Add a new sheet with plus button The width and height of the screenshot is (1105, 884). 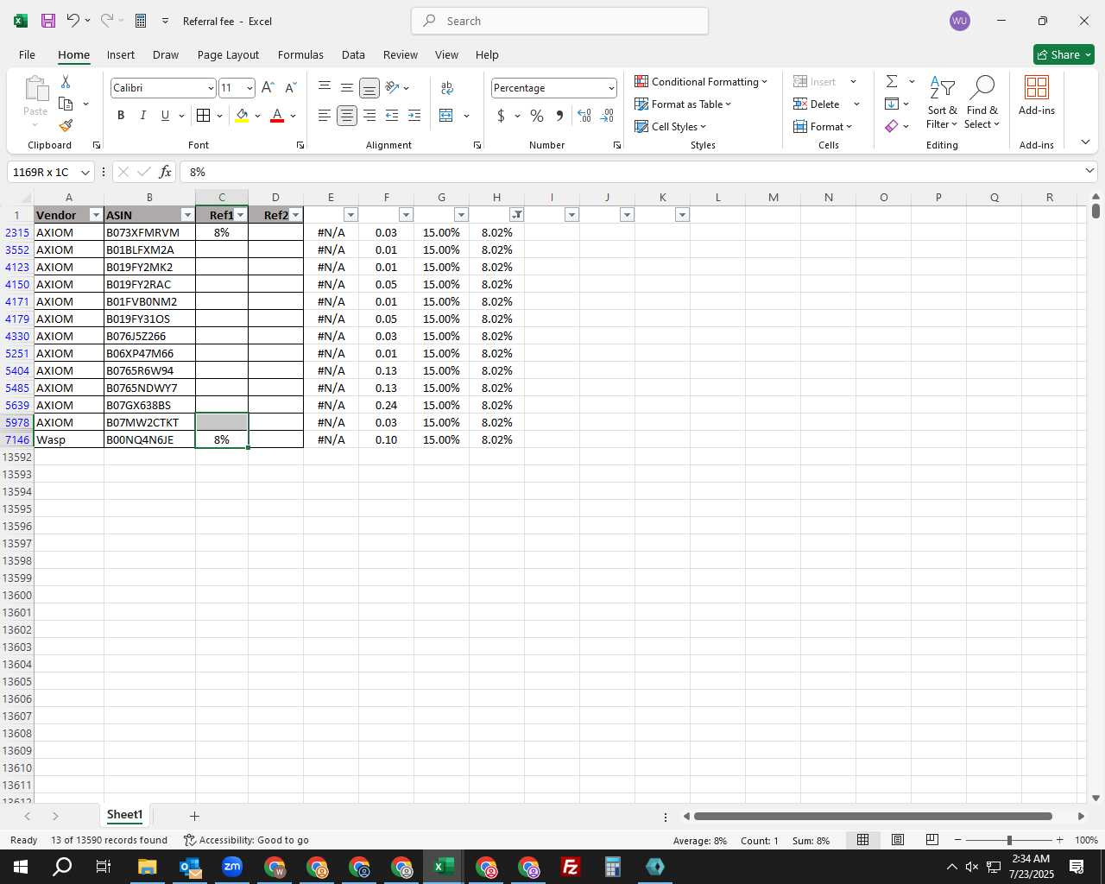coord(194,816)
